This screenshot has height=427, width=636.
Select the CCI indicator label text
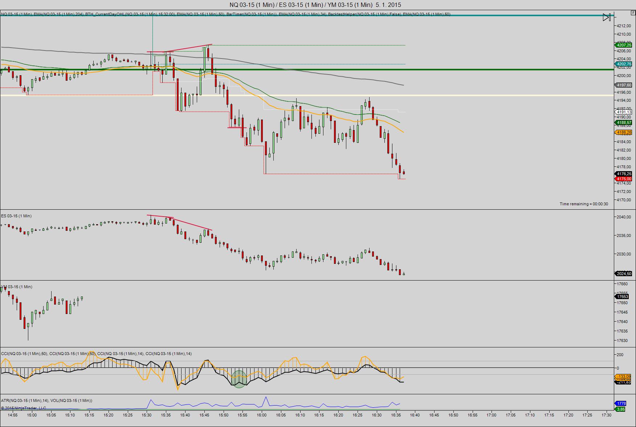(96, 354)
